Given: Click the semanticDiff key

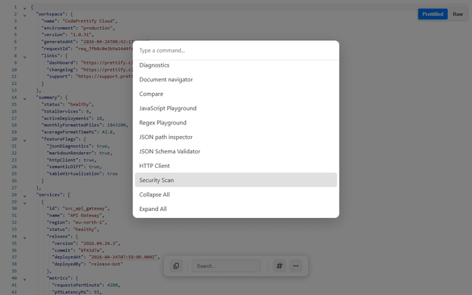Looking at the screenshot, I should click(x=66, y=167).
